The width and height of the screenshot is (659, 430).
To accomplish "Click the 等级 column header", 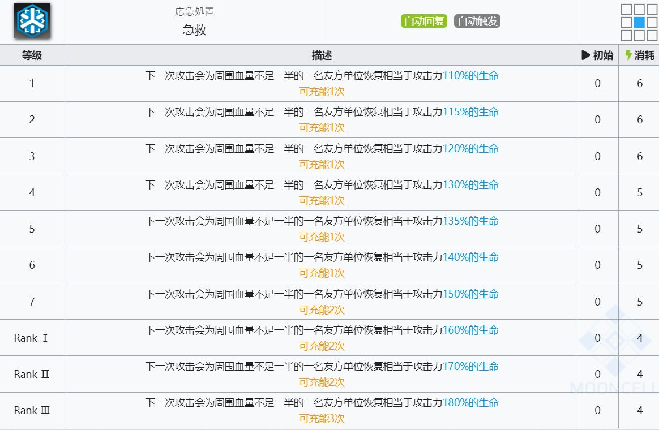I will (32, 55).
